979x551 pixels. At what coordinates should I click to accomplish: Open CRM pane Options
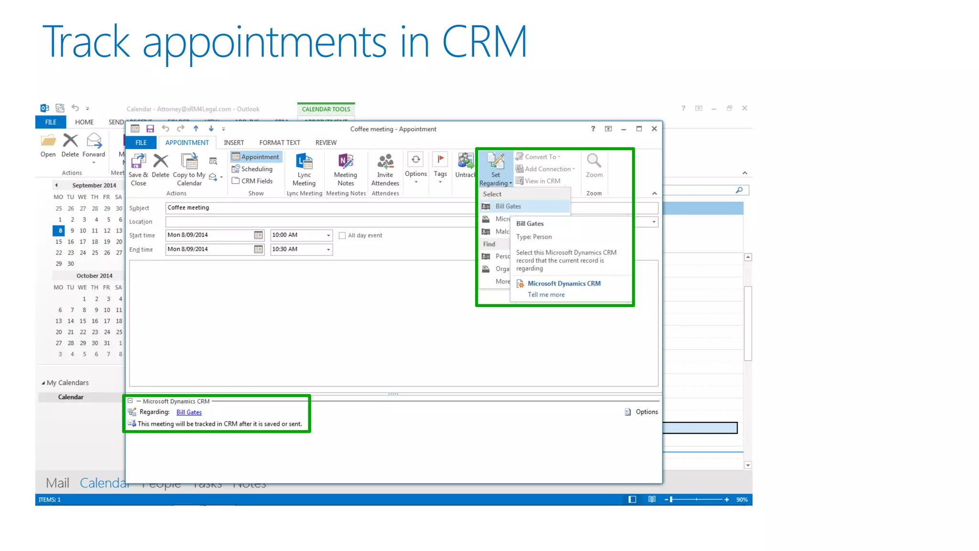(x=642, y=412)
